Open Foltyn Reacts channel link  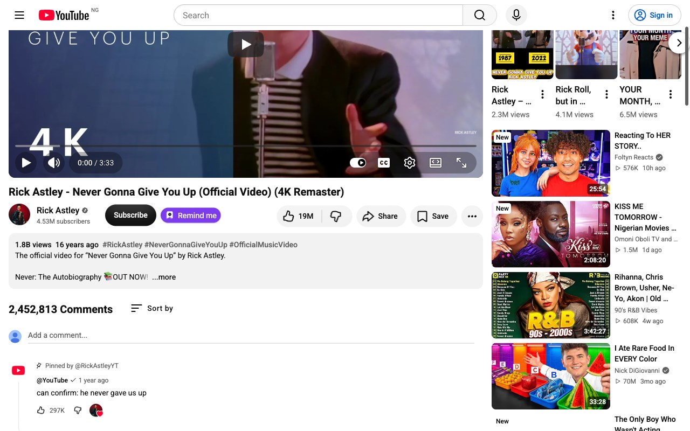tap(634, 157)
